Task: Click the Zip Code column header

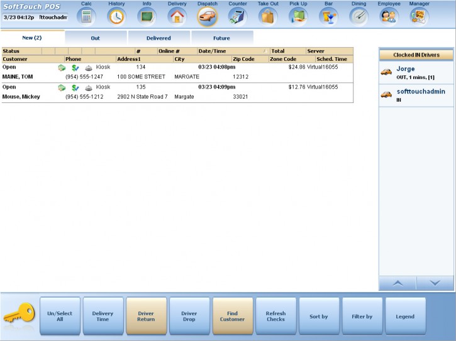Action: tap(250, 59)
